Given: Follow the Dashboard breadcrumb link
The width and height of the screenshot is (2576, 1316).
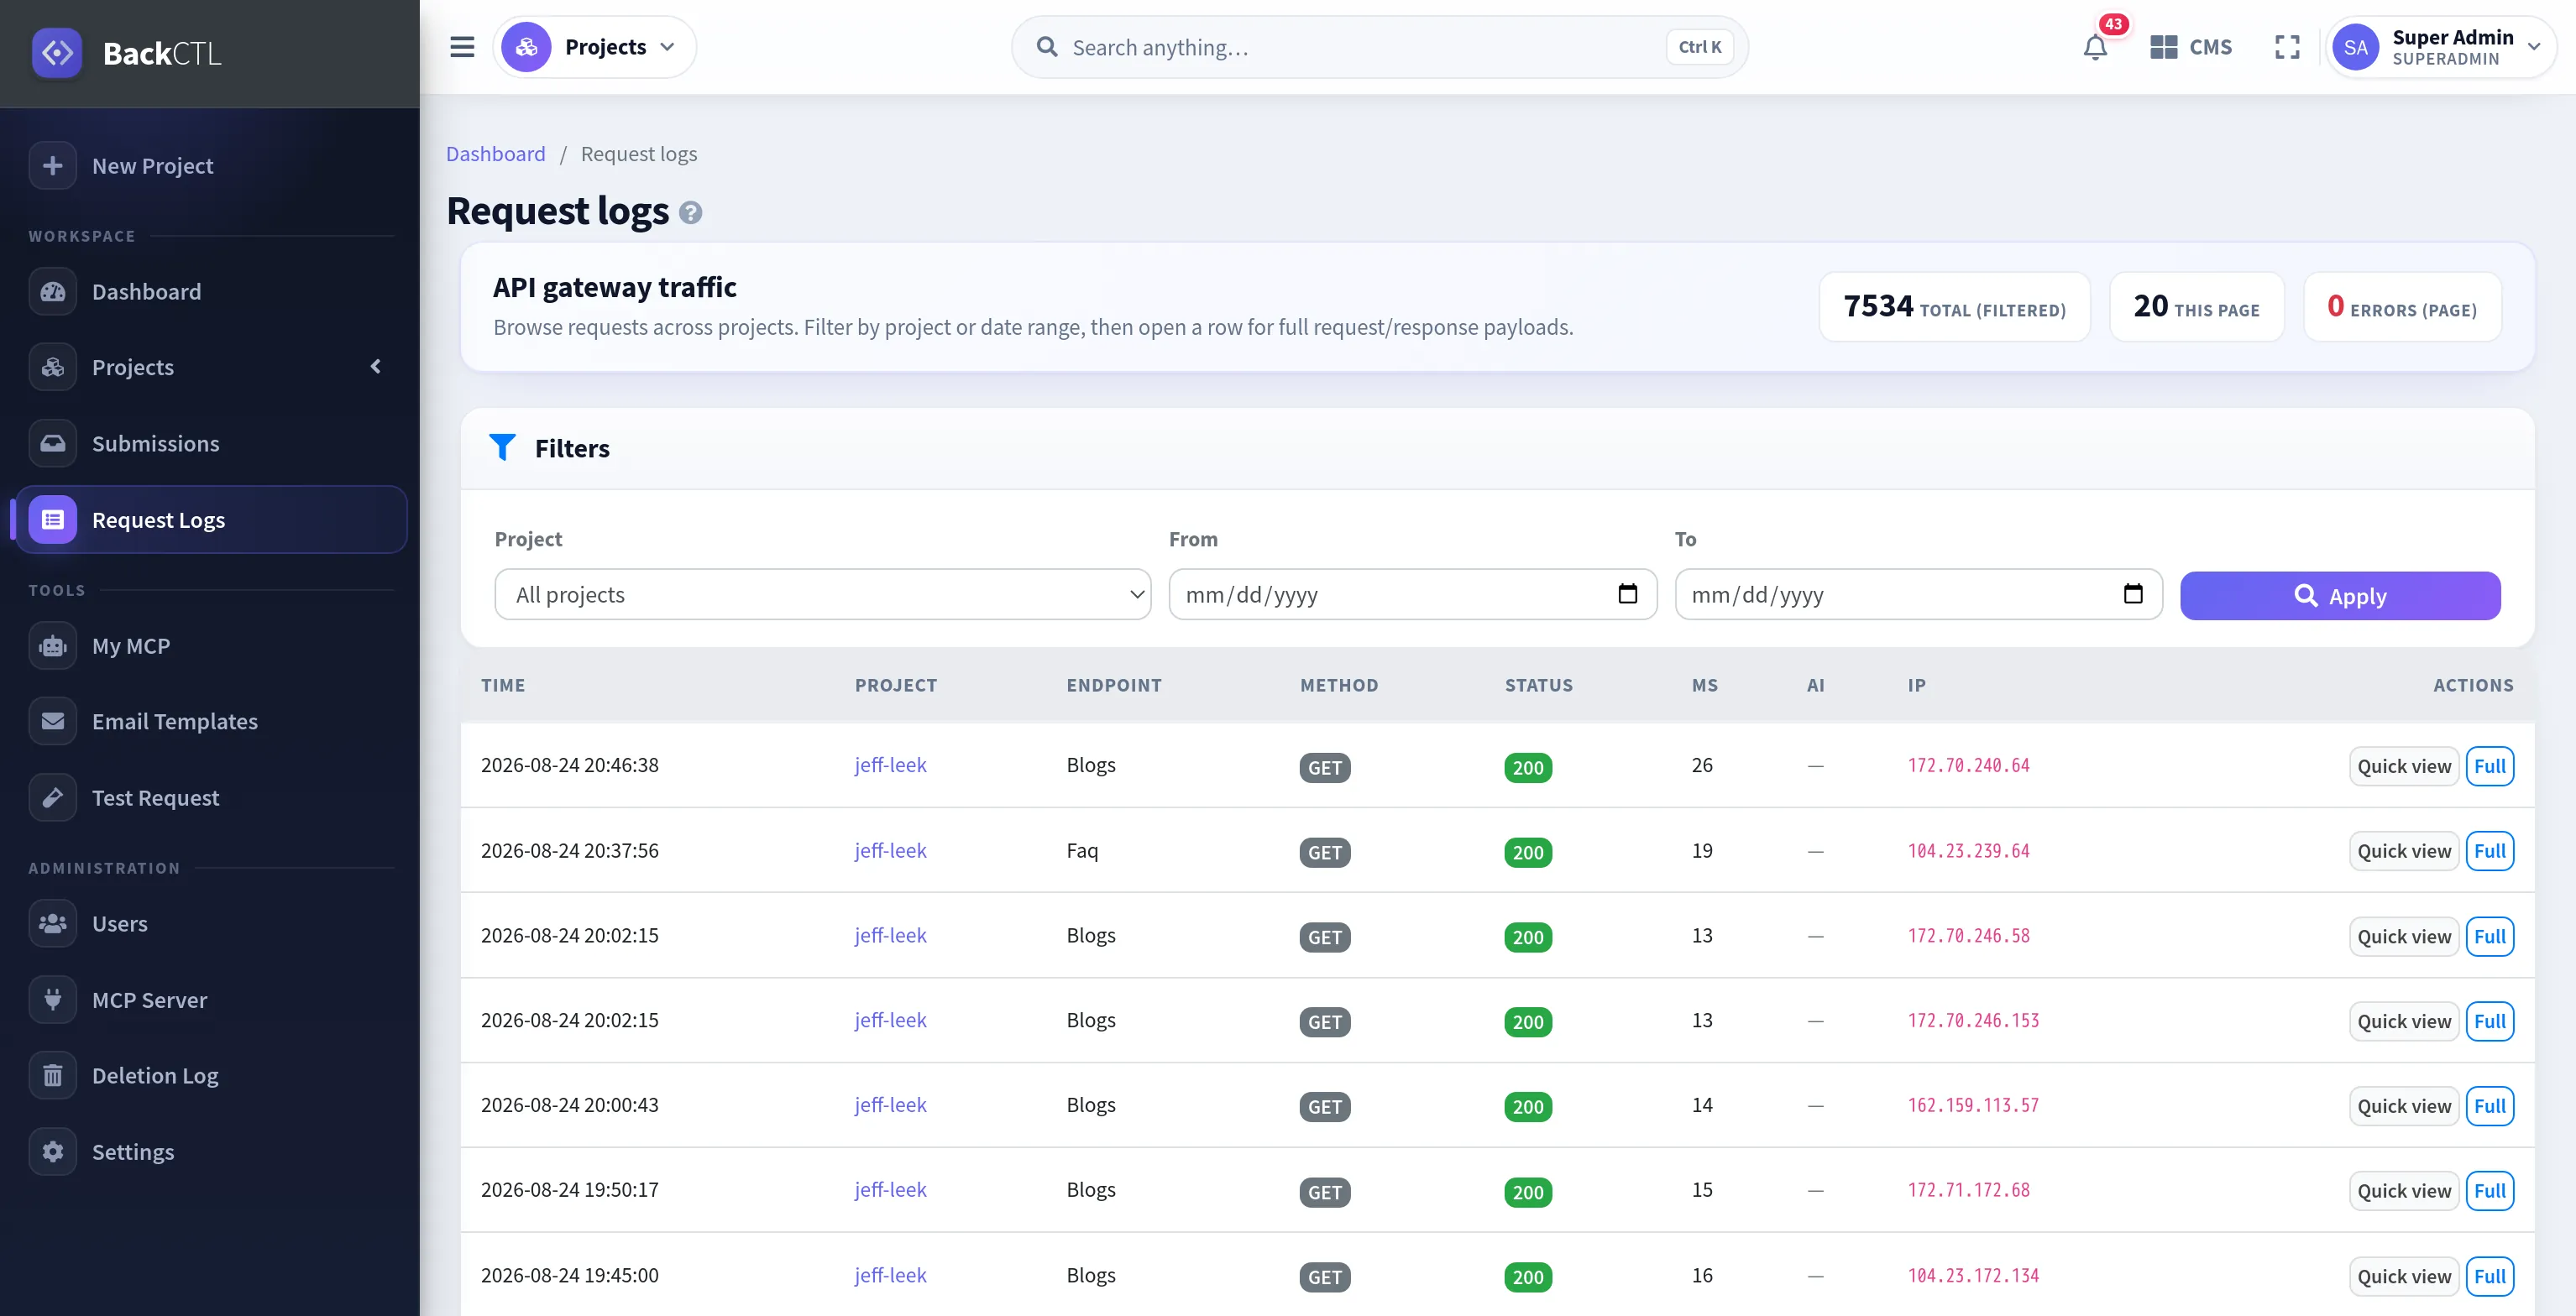Looking at the screenshot, I should 496,154.
